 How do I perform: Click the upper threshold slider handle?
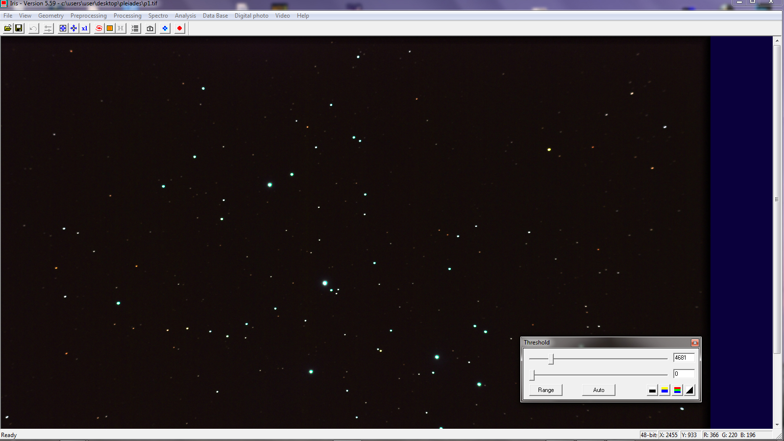pyautogui.click(x=551, y=359)
